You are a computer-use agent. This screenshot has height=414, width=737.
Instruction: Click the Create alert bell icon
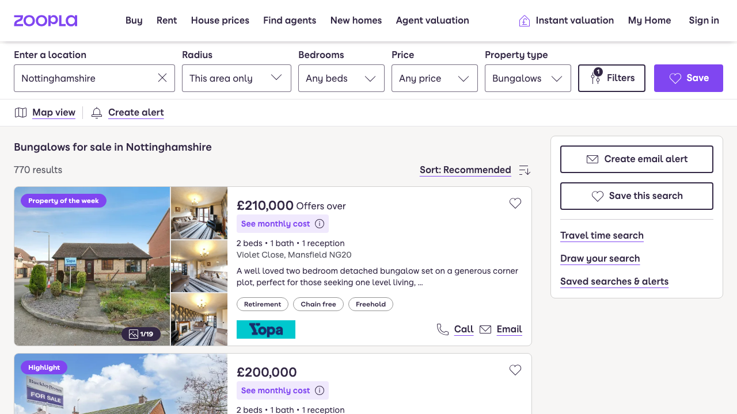96,112
